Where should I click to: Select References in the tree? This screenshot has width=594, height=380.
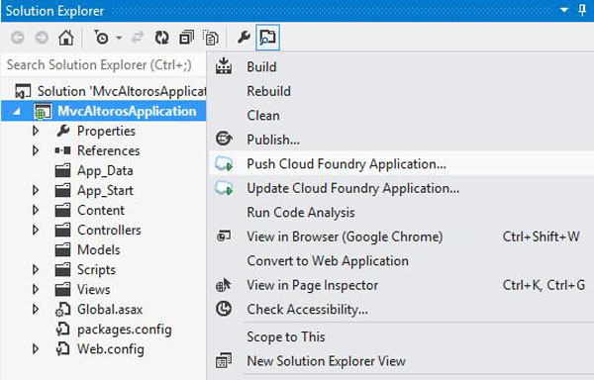pyautogui.click(x=108, y=150)
